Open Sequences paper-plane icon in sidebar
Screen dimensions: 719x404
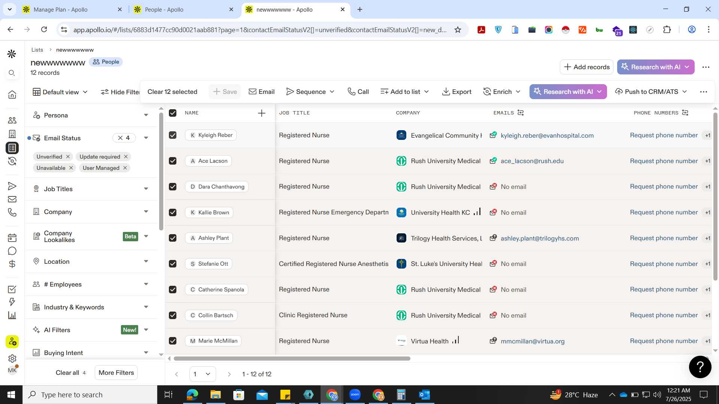tap(12, 186)
